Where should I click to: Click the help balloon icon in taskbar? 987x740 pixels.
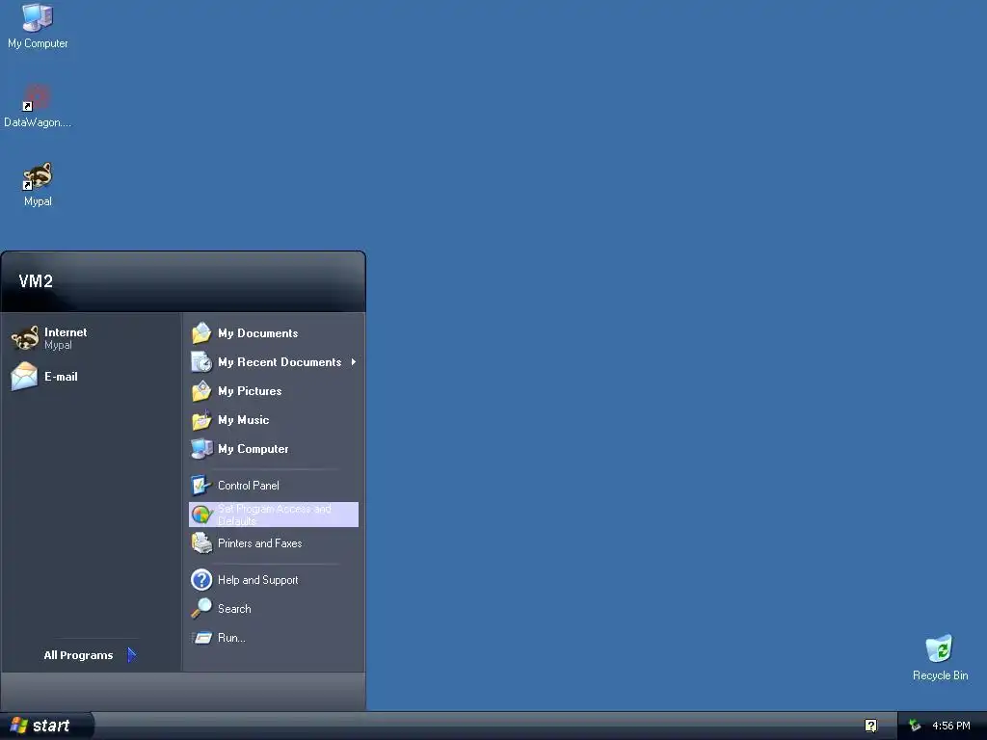click(x=870, y=726)
